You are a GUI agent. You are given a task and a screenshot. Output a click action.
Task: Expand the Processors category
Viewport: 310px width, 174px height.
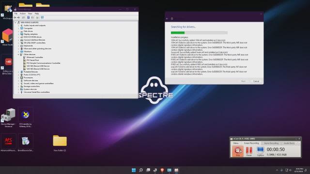pos(18,77)
